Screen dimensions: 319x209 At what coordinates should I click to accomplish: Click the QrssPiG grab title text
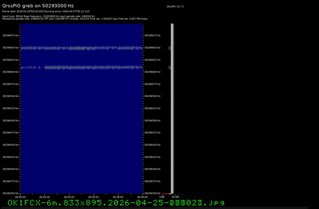click(x=38, y=6)
